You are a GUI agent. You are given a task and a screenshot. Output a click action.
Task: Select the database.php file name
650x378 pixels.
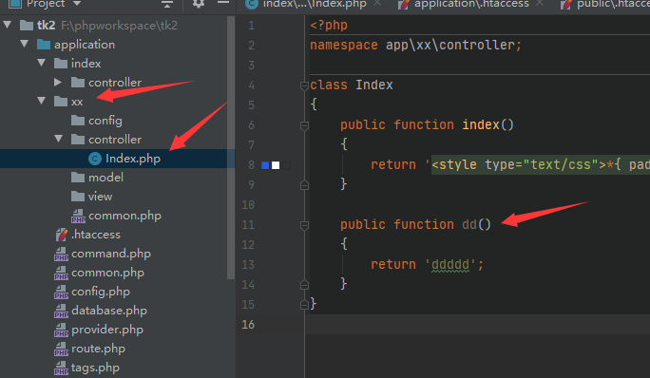(109, 311)
